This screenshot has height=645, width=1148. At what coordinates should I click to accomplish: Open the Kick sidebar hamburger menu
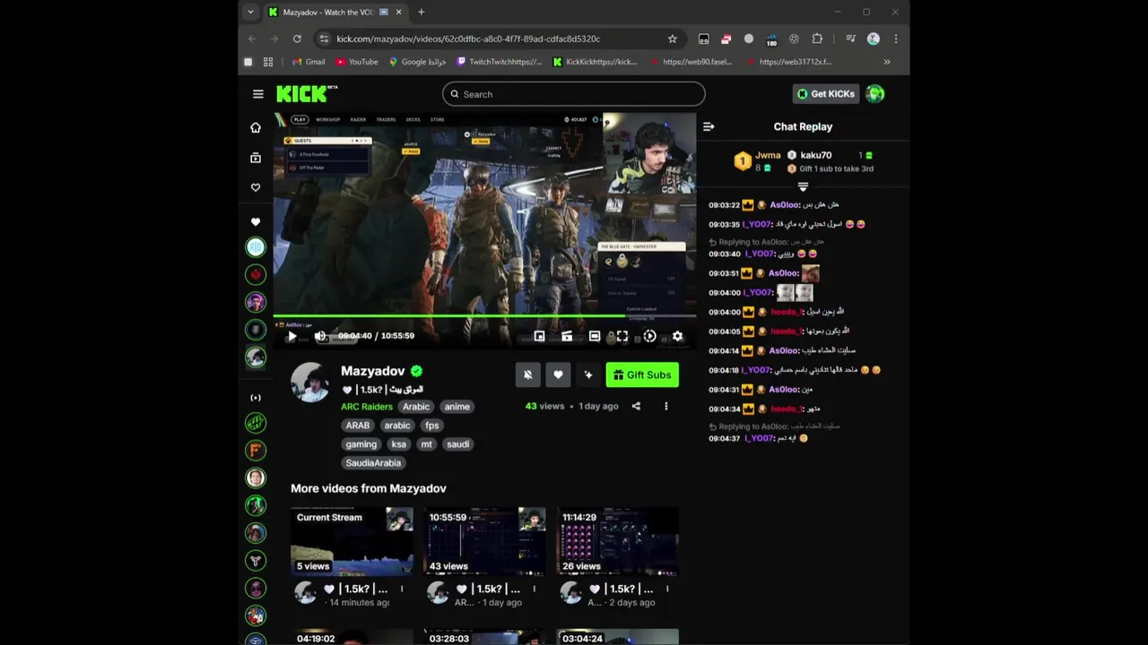pyautogui.click(x=258, y=94)
